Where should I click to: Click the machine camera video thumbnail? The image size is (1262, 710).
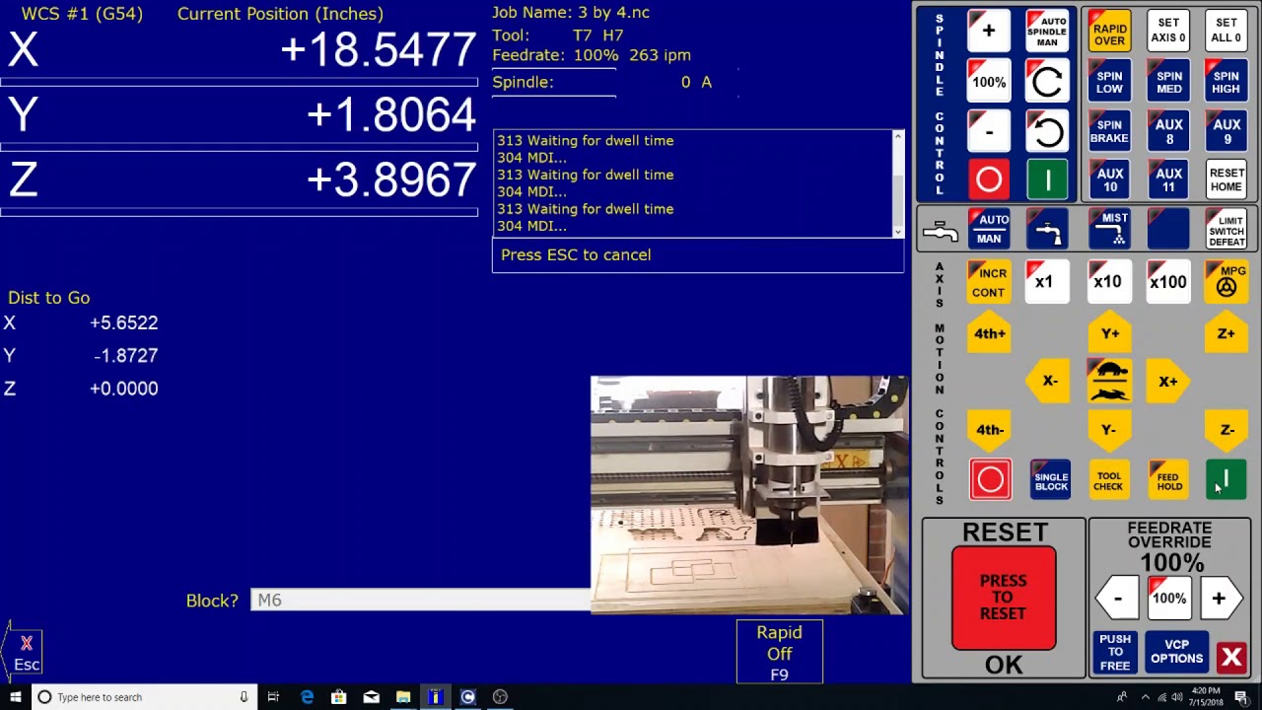[749, 495]
